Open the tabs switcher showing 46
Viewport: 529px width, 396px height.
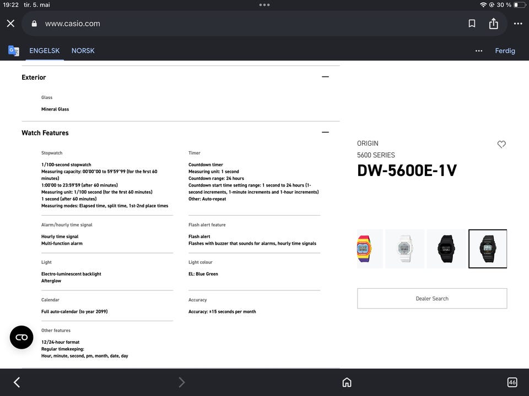click(512, 382)
